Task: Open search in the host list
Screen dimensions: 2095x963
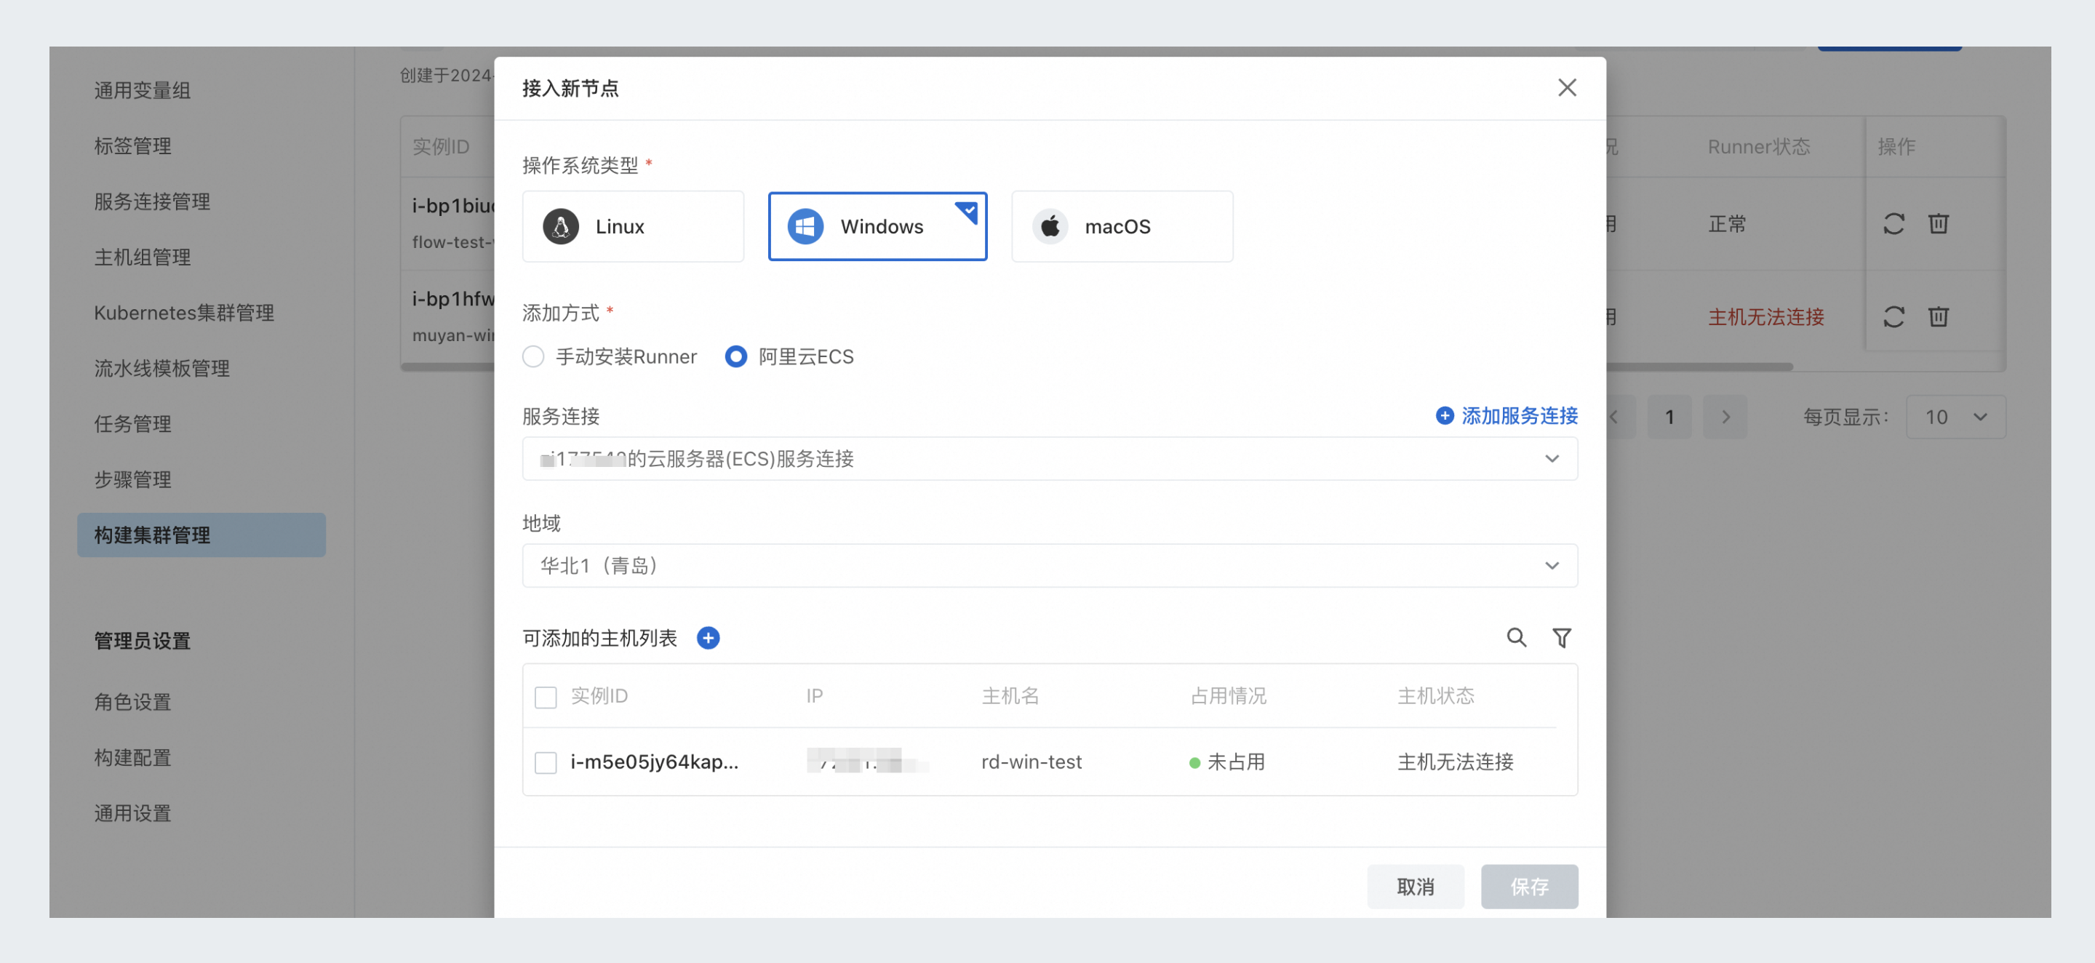Action: pos(1516,638)
